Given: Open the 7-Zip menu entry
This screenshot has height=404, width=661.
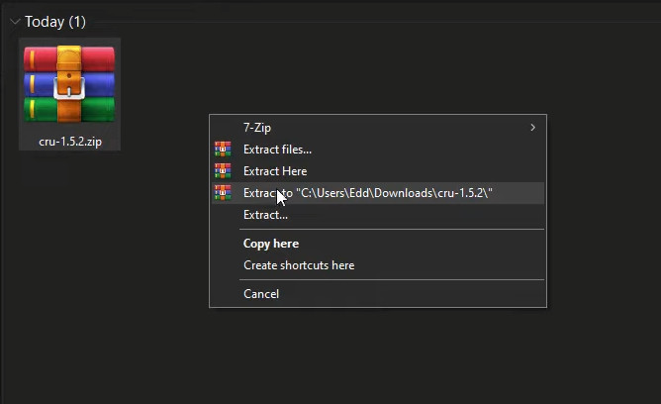Looking at the screenshot, I should 257,128.
